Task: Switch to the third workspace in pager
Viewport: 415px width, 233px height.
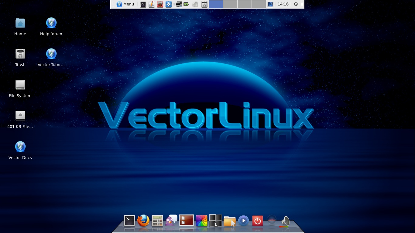Action: pos(245,4)
